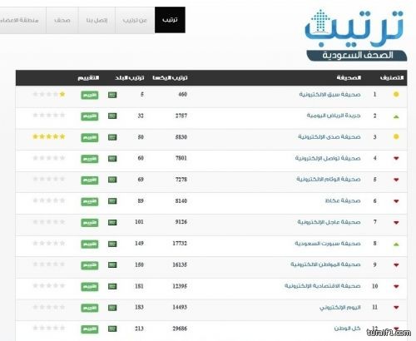Click the green up arrow in row 2
The width and height of the screenshot is (416, 341).
coord(396,116)
